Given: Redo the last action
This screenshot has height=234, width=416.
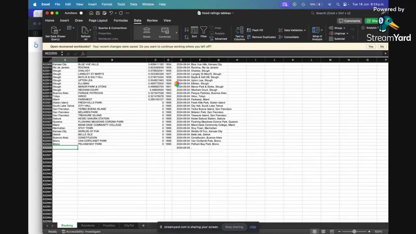Looking at the screenshot, I should tap(121, 13).
